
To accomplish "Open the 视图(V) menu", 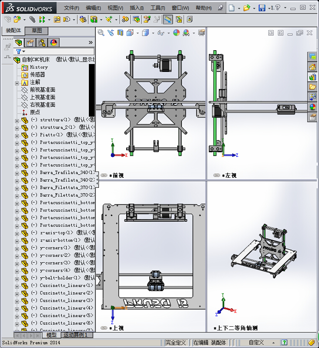I will [x=115, y=8].
